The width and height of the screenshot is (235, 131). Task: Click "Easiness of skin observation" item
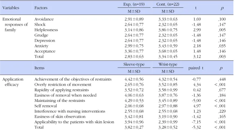pyautogui.click(x=60, y=117)
